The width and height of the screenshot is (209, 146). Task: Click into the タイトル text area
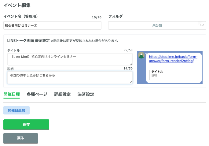click(70, 59)
